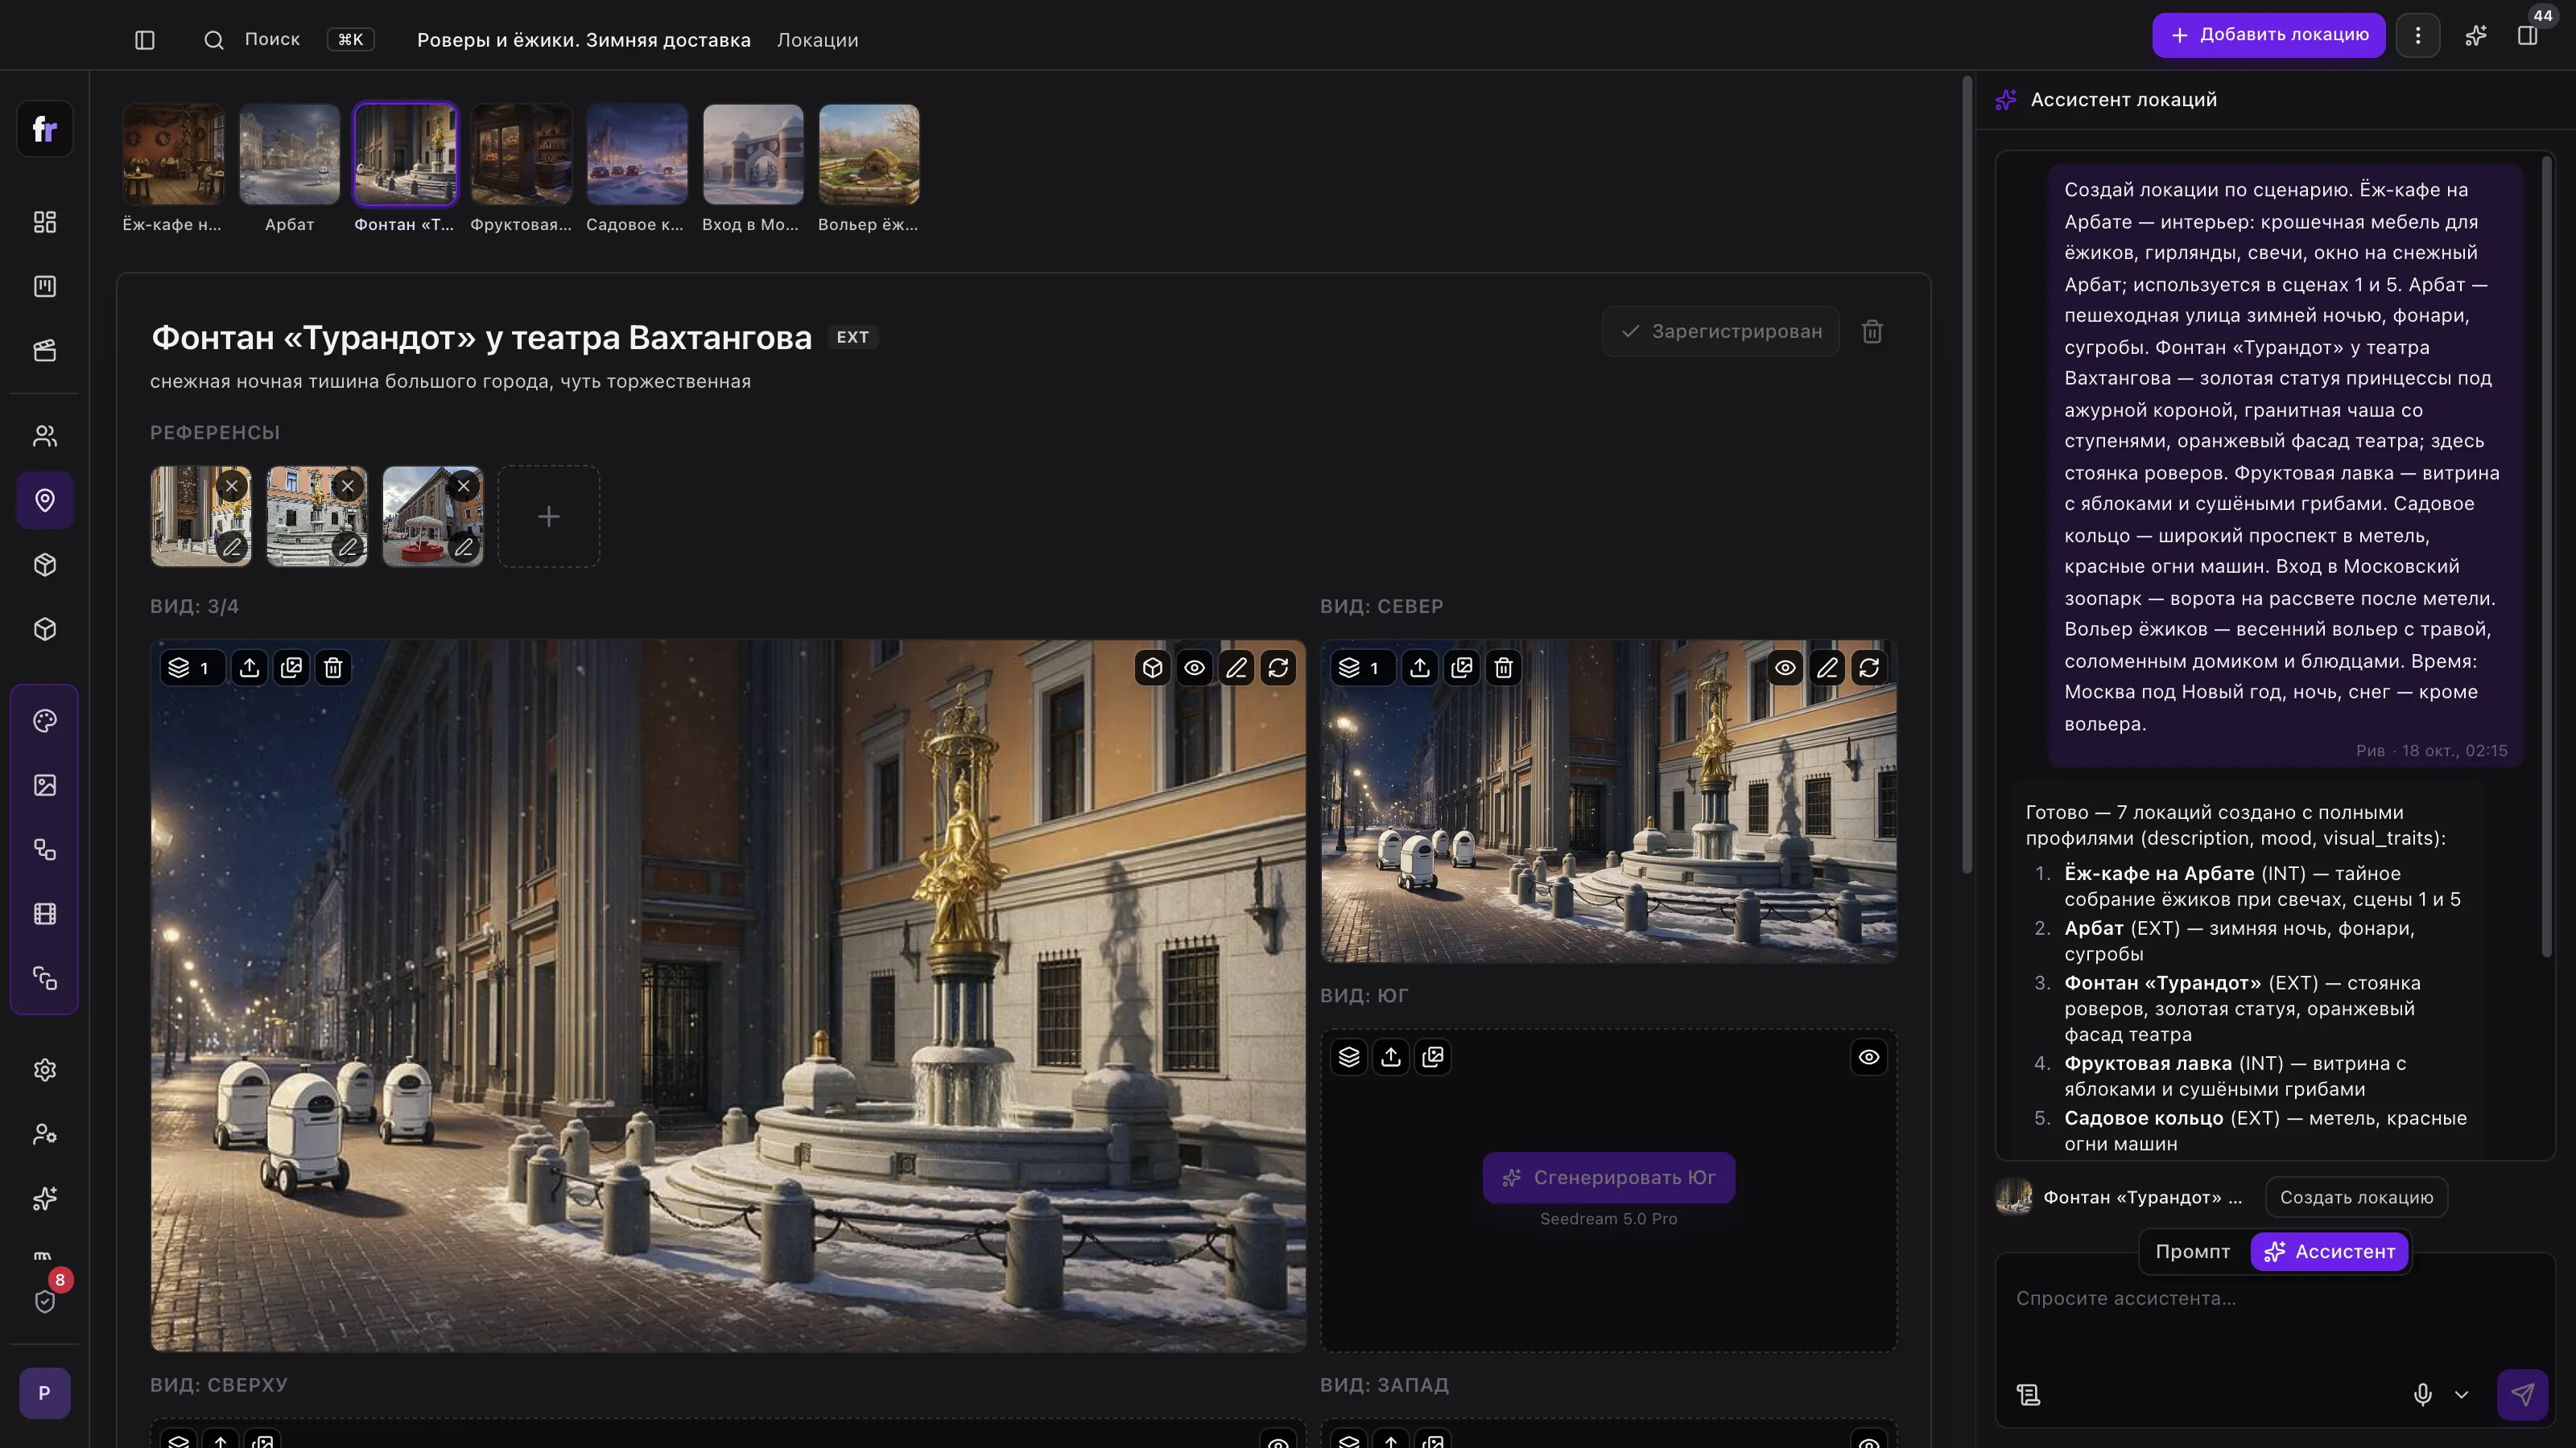Viewport: 2576px width, 1448px height.
Task: Click Добавить локацию button
Action: (x=2268, y=36)
